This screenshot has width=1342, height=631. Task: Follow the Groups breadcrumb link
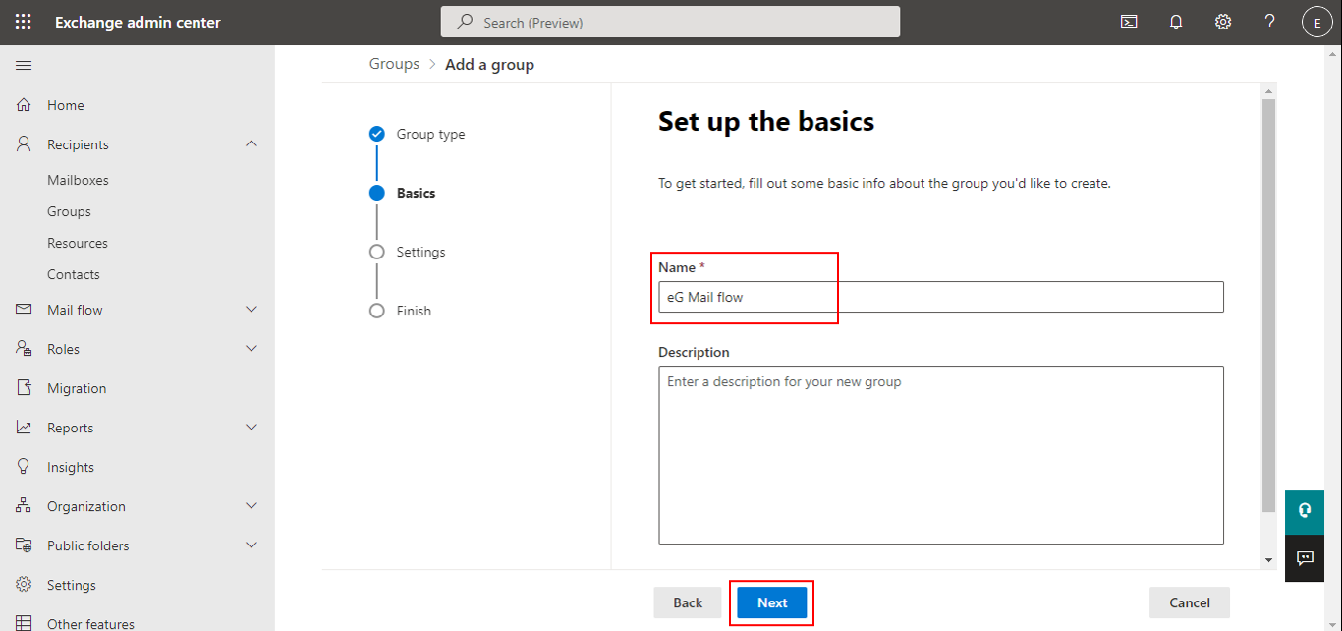click(394, 64)
